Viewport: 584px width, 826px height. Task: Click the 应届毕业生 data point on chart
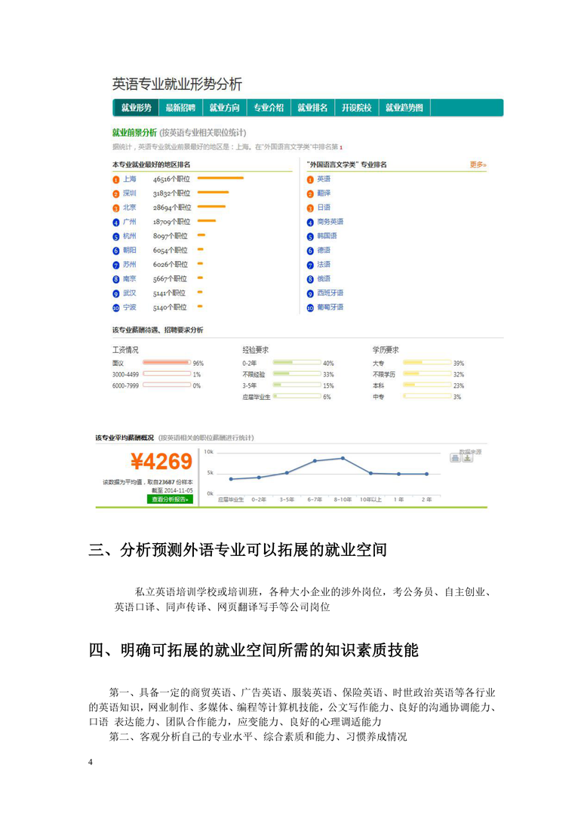[231, 479]
